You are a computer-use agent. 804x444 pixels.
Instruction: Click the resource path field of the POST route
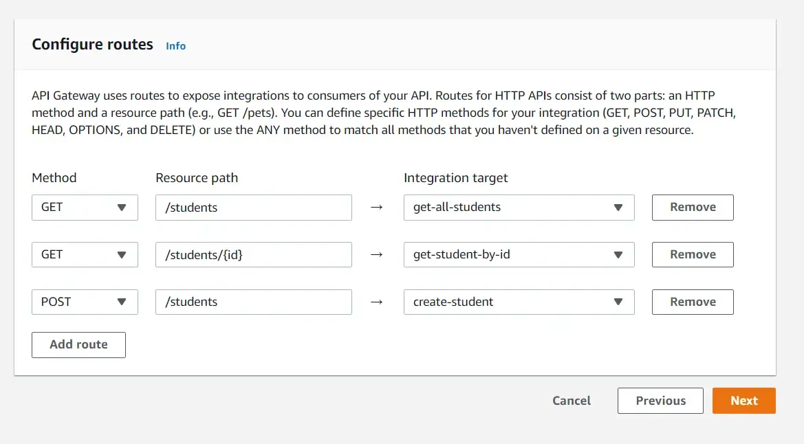tap(253, 302)
